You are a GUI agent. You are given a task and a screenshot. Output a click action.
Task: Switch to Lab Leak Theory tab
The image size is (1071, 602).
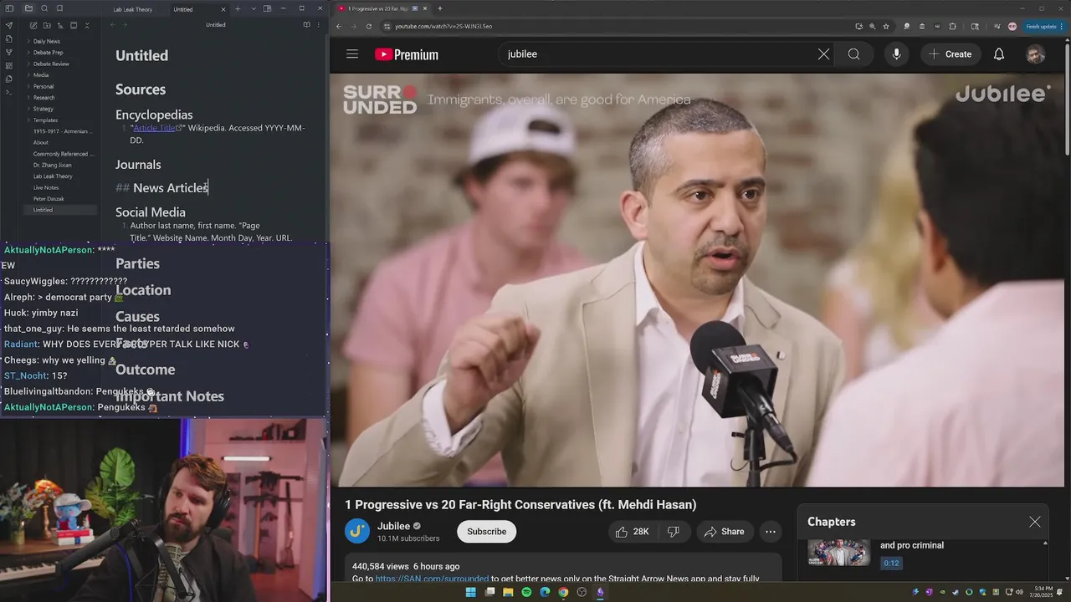(x=133, y=9)
